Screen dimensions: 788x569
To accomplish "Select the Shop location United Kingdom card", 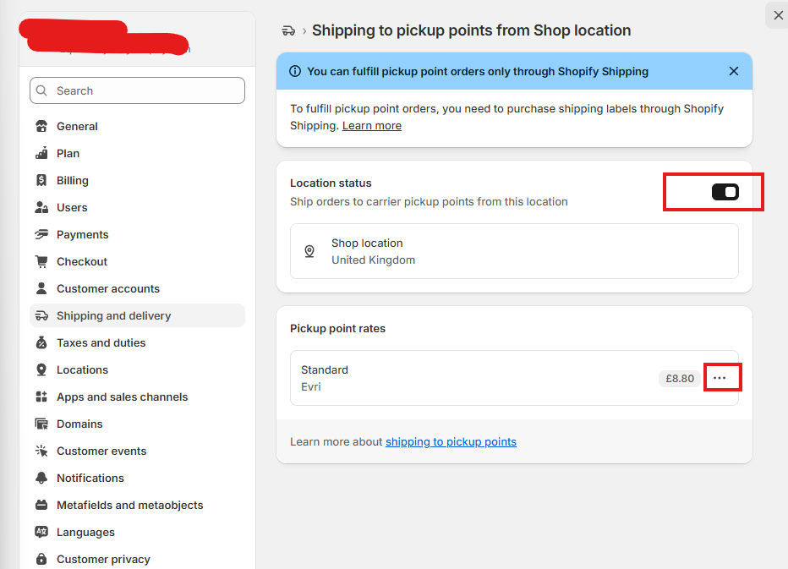I will tap(514, 251).
